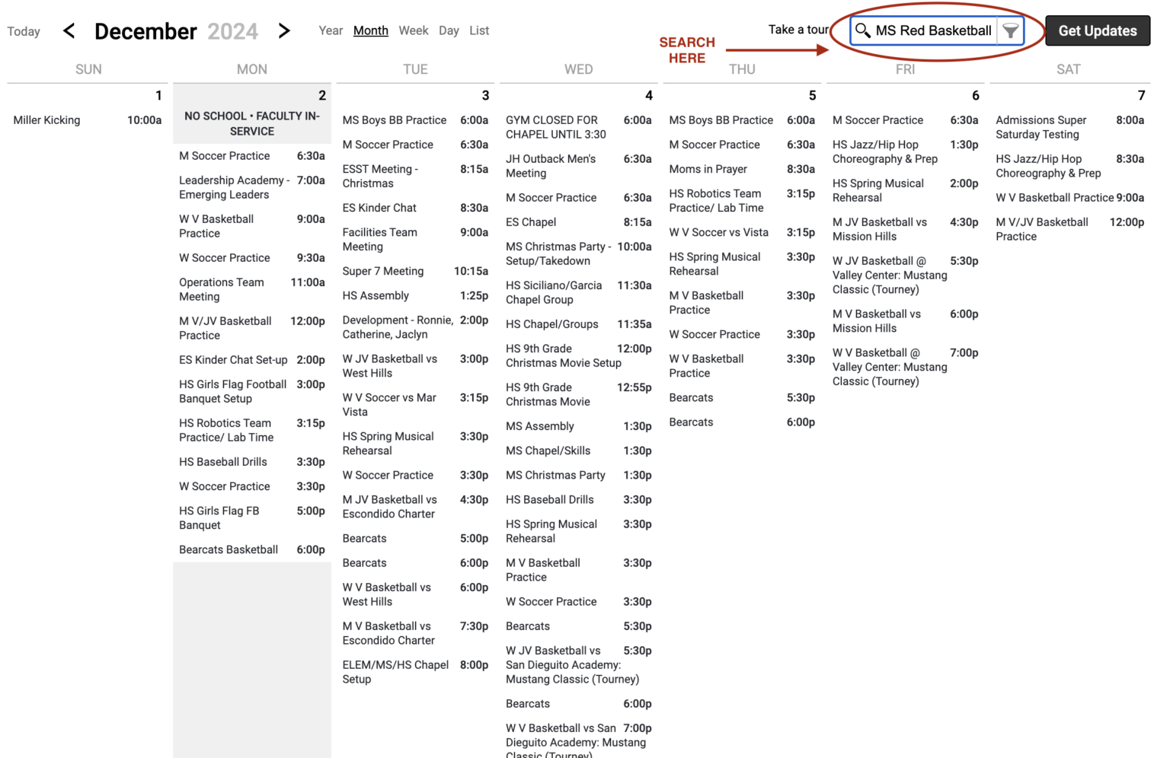Select the Week view tab
The width and height of the screenshot is (1170, 758).
(414, 30)
